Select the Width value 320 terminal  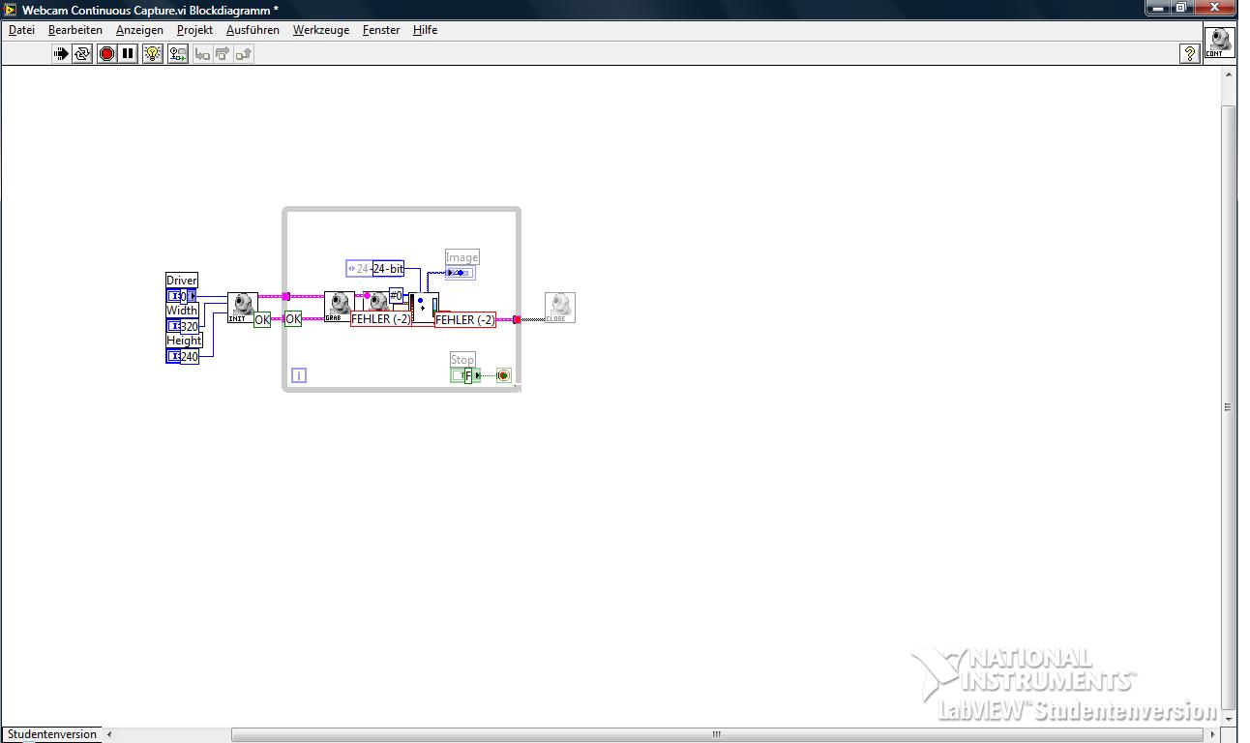pyautogui.click(x=182, y=326)
